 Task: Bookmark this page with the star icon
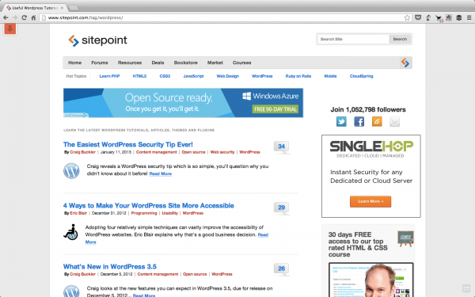(407, 17)
